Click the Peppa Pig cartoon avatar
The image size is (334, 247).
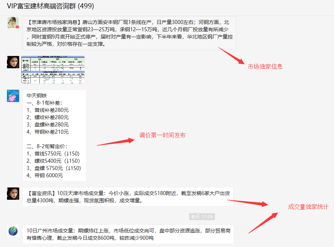click(x=13, y=96)
